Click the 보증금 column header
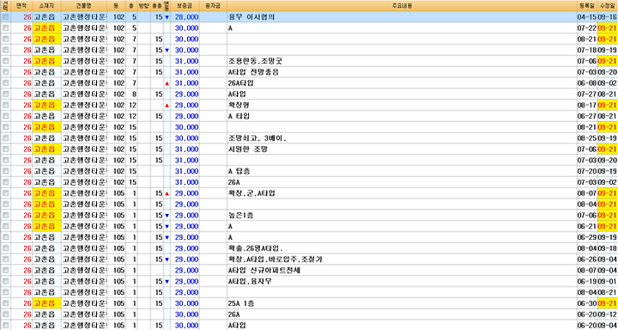The width and height of the screenshot is (618, 330). 185,6
